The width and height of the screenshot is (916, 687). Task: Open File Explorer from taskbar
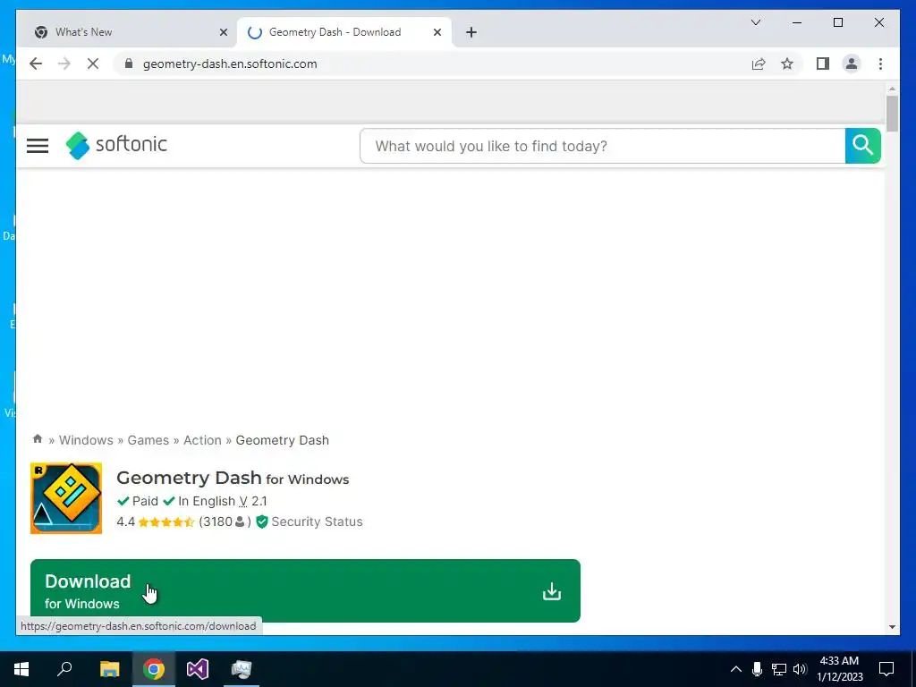click(109, 669)
